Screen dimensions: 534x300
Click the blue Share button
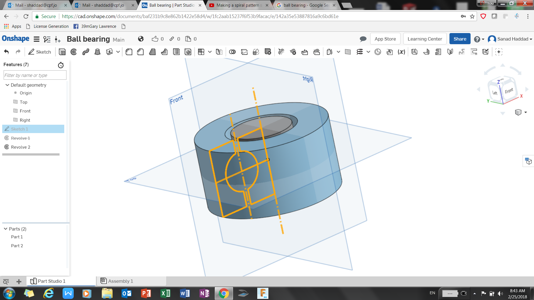click(459, 39)
